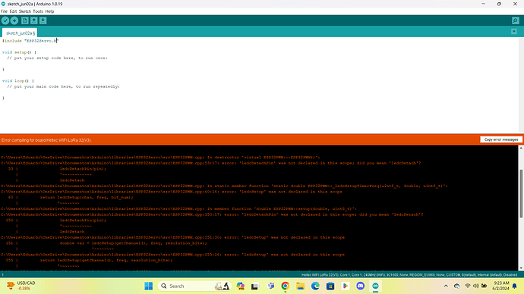The width and height of the screenshot is (524, 294).
Task: Open Google Chrome from the taskbar
Action: (285, 286)
